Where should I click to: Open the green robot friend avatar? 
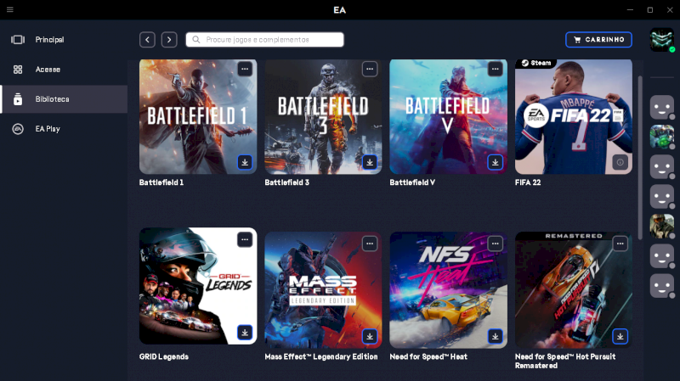coord(662,137)
